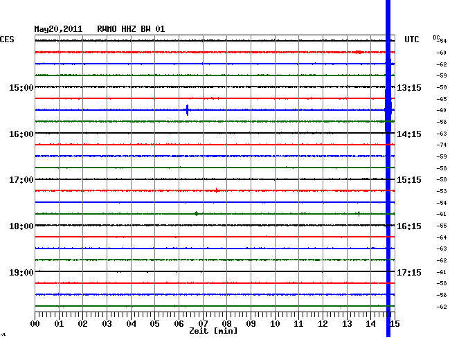450x342 pixels.
Task: Click the 09 minute tick label
Action: [251, 324]
